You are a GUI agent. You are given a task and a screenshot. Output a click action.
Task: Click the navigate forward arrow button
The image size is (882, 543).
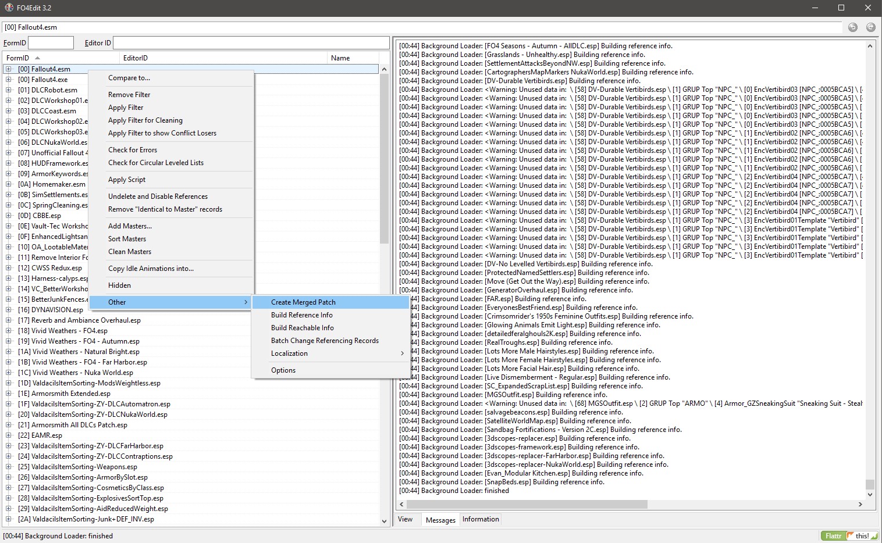[x=871, y=27]
